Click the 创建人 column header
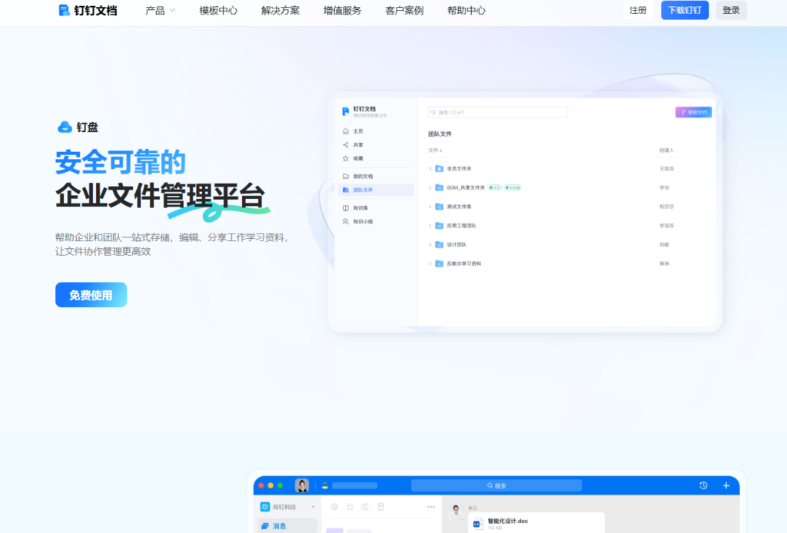 click(x=666, y=151)
